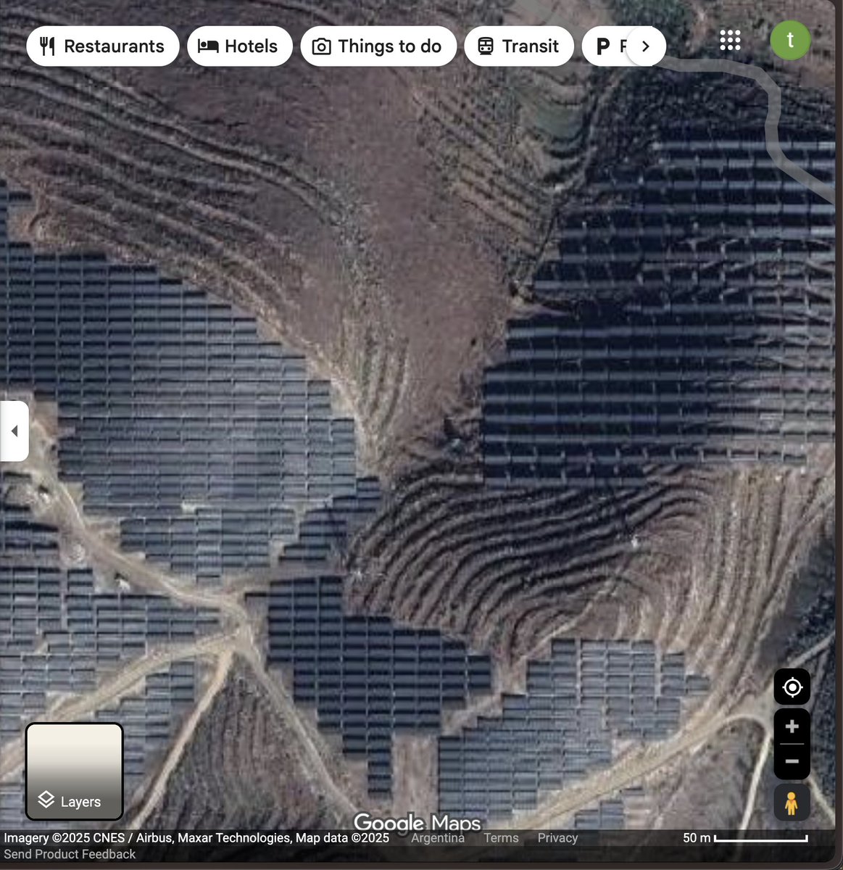Expand the collapsed side panel
Viewport: 843px width, 870px height.
(x=14, y=431)
